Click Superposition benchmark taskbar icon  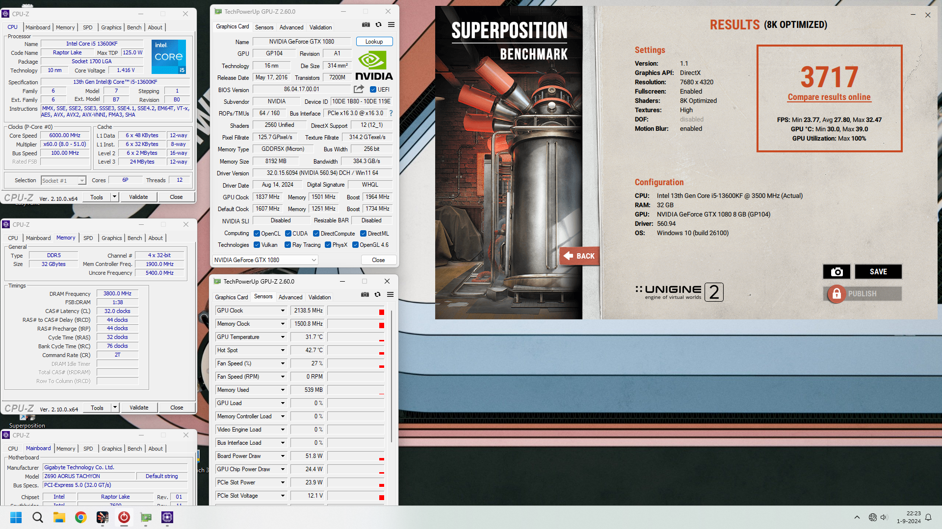(103, 517)
